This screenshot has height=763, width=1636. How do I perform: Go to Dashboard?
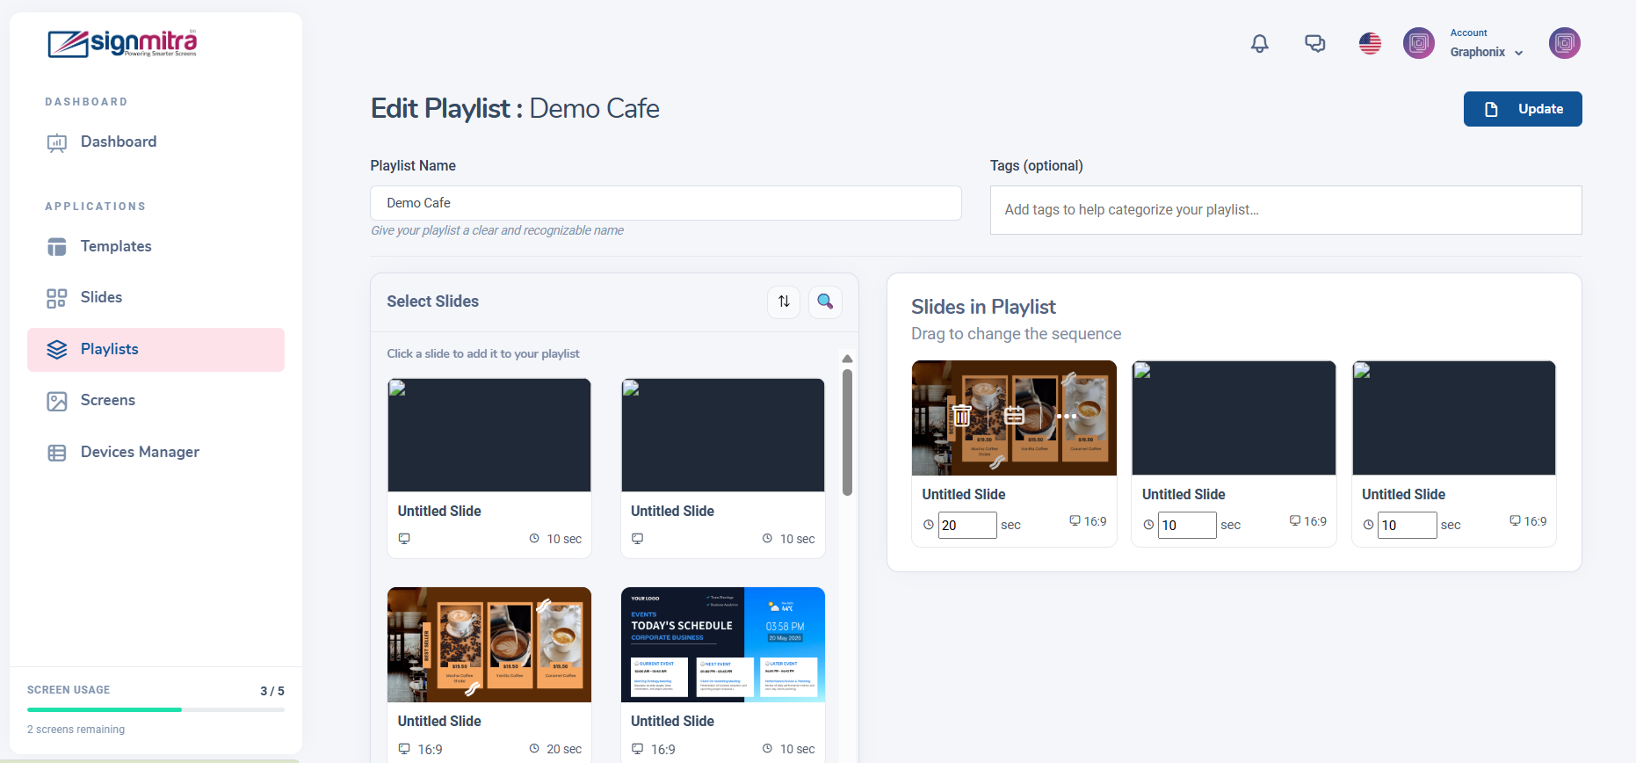coord(119,142)
